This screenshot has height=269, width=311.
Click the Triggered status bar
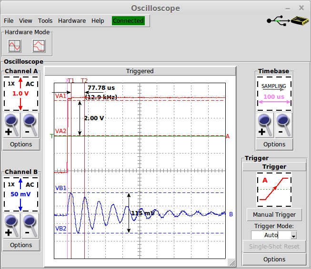coord(140,71)
